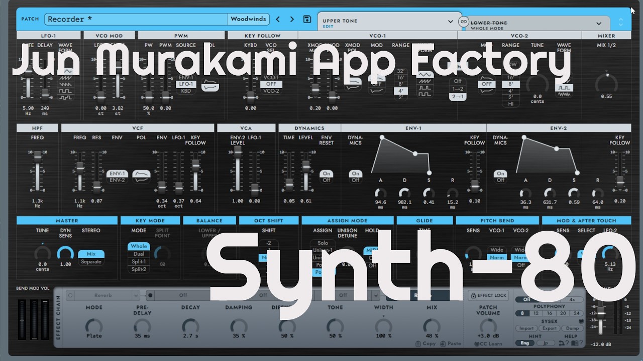Image resolution: width=643 pixels, height=361 pixels.
Task: Go to the next patch arrow
Action: 292,19
